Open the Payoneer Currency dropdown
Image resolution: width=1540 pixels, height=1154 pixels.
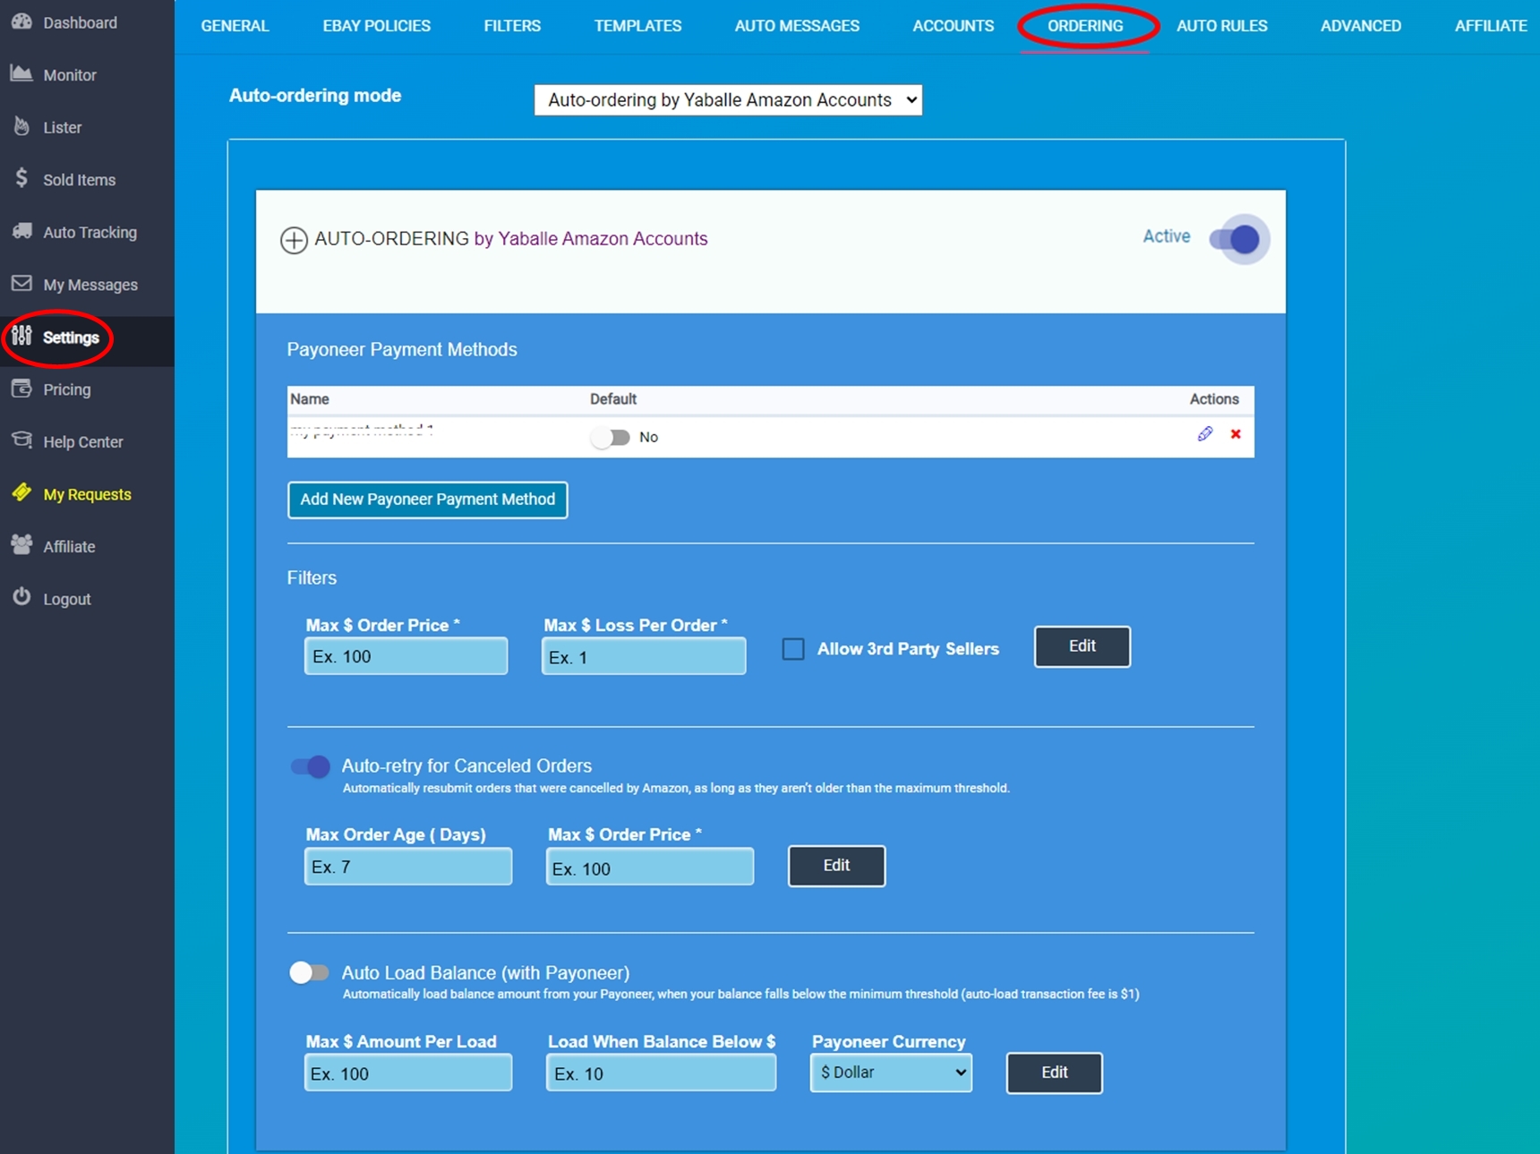coord(891,1073)
